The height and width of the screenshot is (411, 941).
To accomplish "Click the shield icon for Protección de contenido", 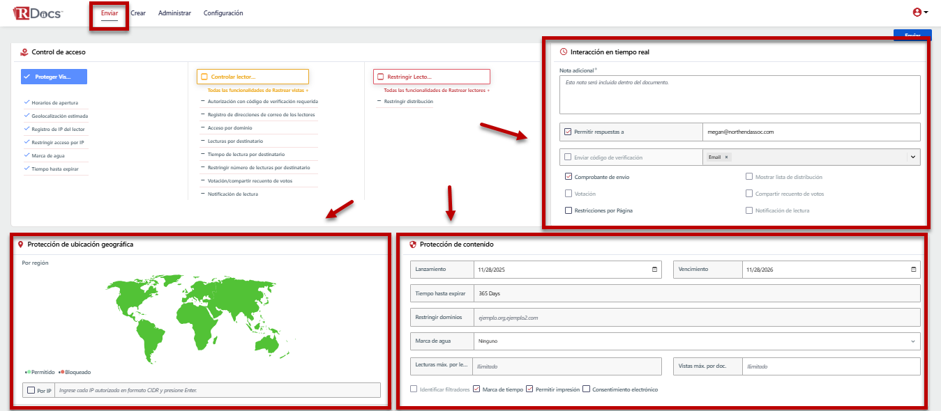I will (x=412, y=245).
